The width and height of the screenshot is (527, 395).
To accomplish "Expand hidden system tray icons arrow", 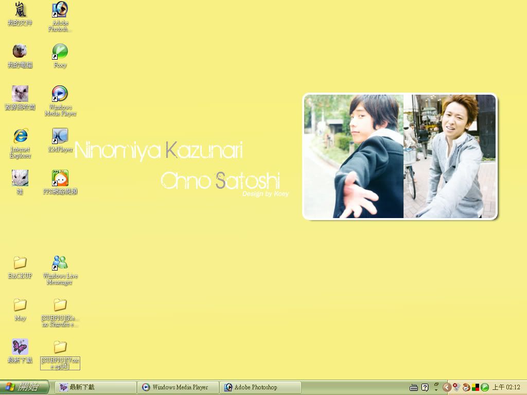I will 447,387.
